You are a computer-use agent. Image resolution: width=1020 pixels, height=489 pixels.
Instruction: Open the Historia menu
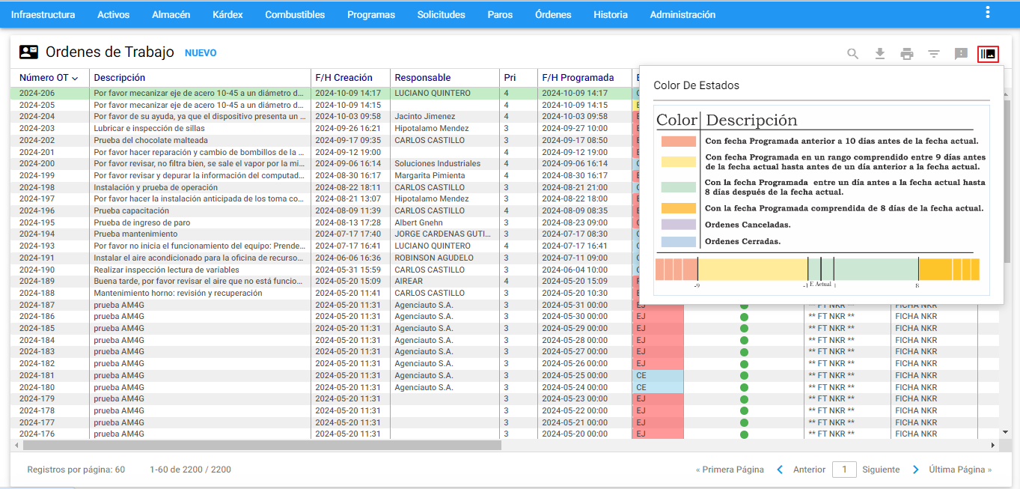(611, 14)
